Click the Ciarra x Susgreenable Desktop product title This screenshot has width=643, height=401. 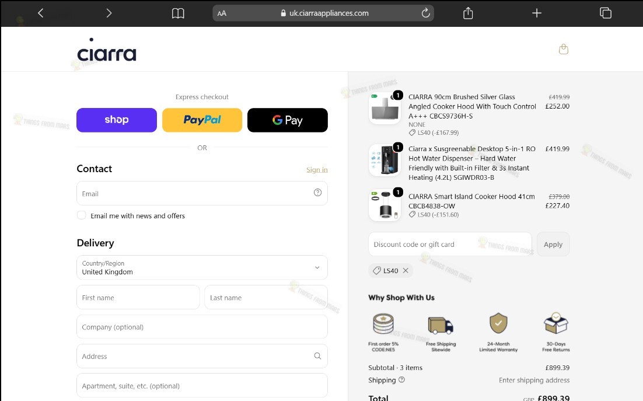tap(472, 163)
